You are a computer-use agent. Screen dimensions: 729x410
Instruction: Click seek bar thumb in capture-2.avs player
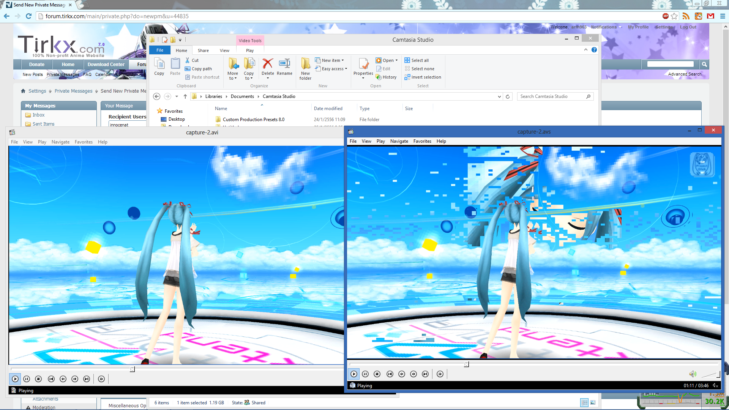(x=466, y=364)
